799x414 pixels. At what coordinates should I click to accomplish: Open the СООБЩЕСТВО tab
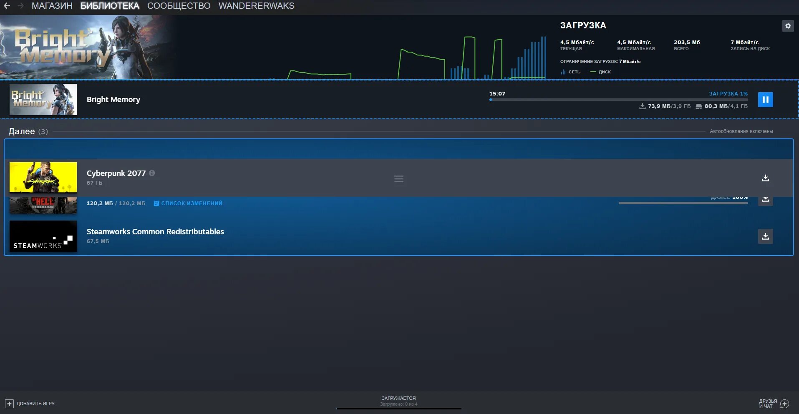tap(179, 6)
